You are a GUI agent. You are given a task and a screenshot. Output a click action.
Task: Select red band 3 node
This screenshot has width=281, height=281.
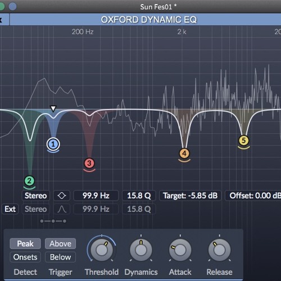[x=89, y=163]
